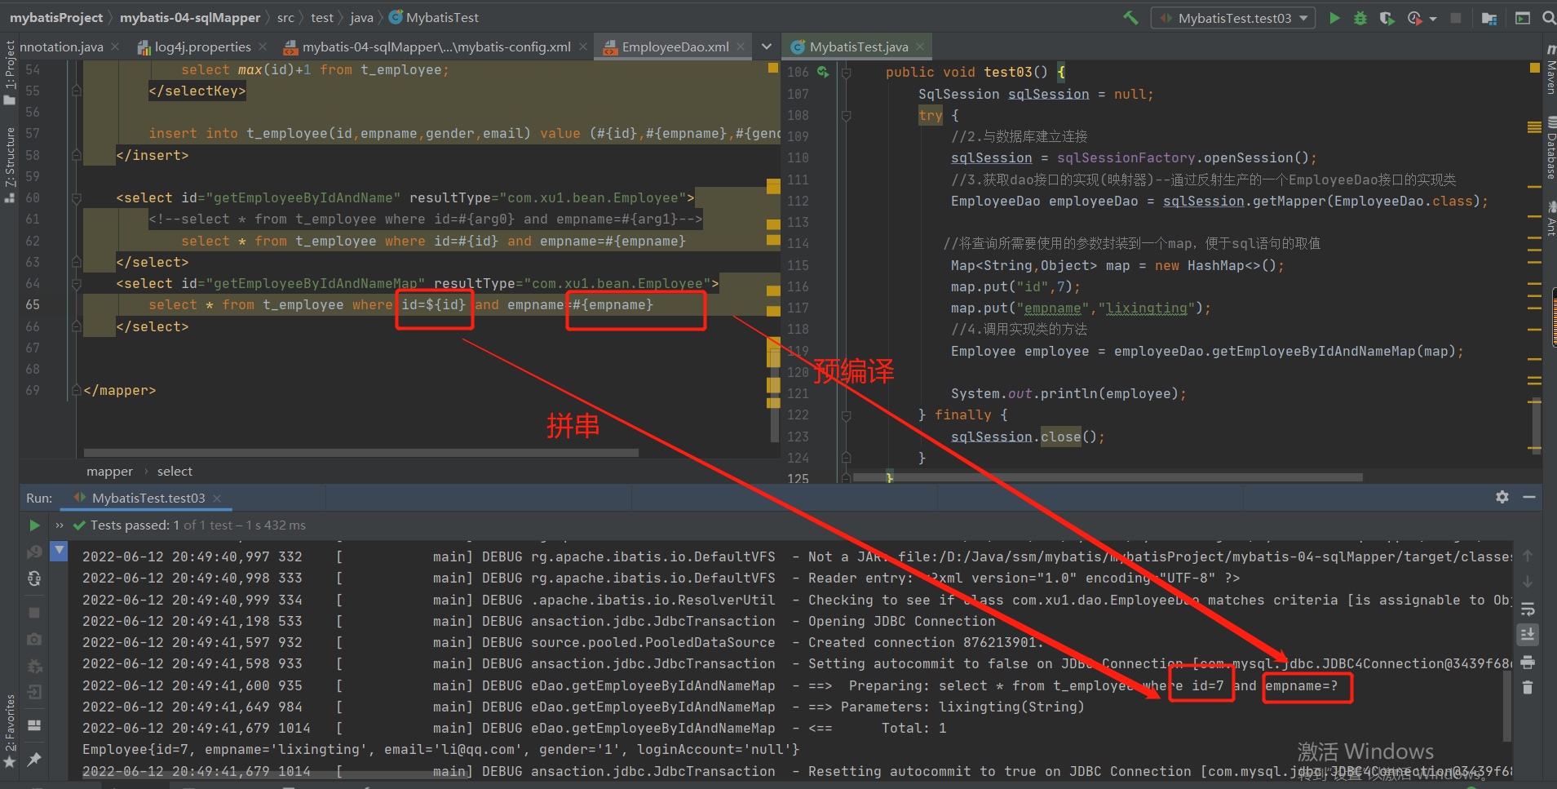
Task: Open the MybatisTest.test03 run configuration dropdown
Action: pos(1233,17)
